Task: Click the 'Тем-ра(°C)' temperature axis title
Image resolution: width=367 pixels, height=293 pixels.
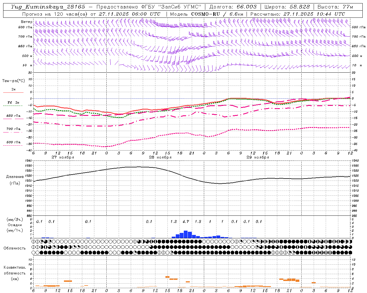Action: tap(13, 81)
